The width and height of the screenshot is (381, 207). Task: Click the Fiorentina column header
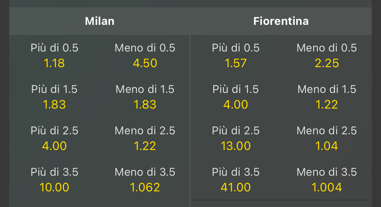click(281, 21)
